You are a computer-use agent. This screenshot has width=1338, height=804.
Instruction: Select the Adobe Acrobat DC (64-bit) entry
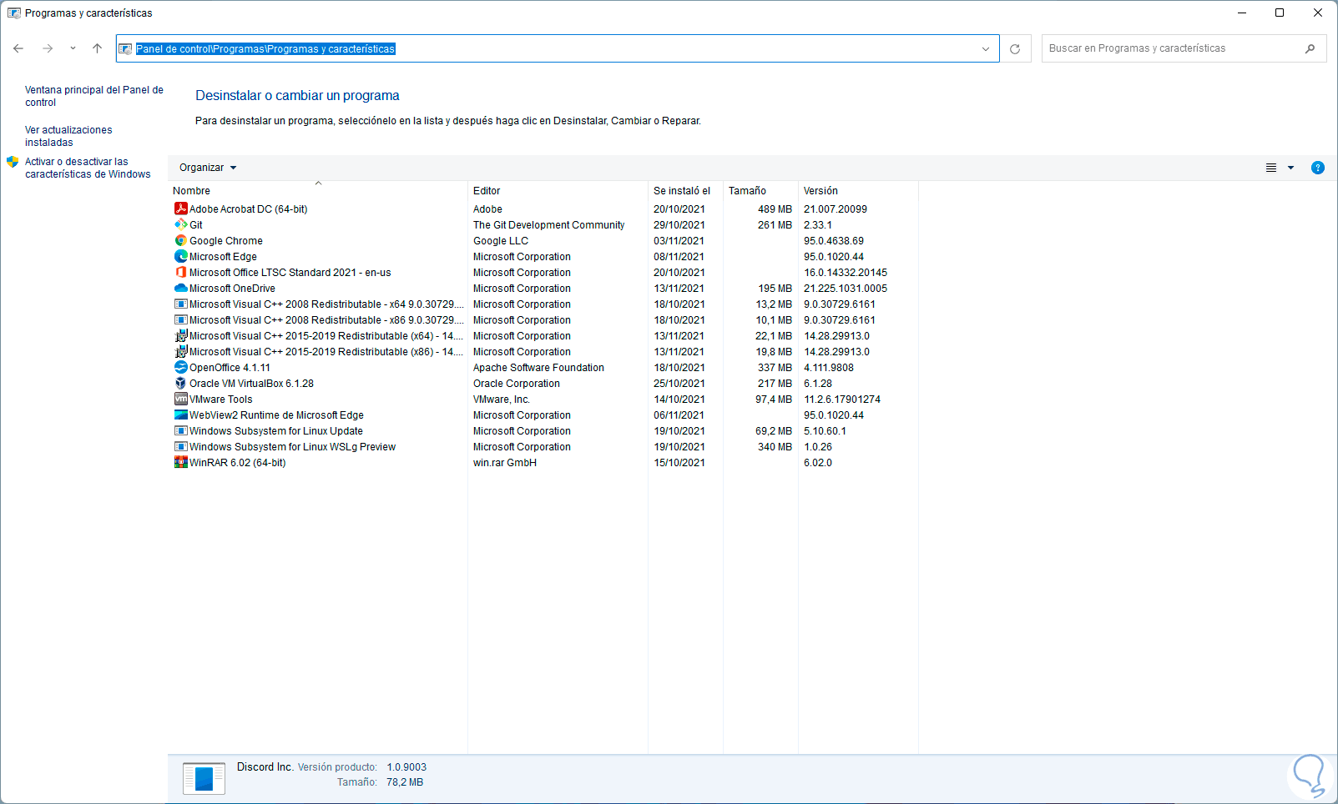coord(248,209)
